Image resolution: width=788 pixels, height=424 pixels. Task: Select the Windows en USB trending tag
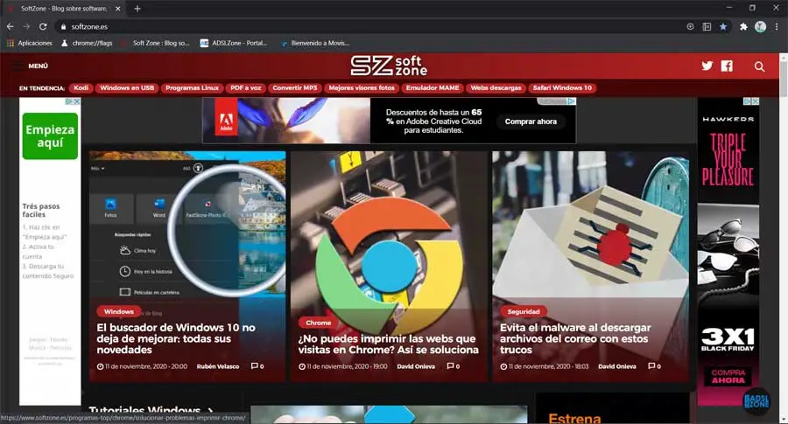click(127, 87)
